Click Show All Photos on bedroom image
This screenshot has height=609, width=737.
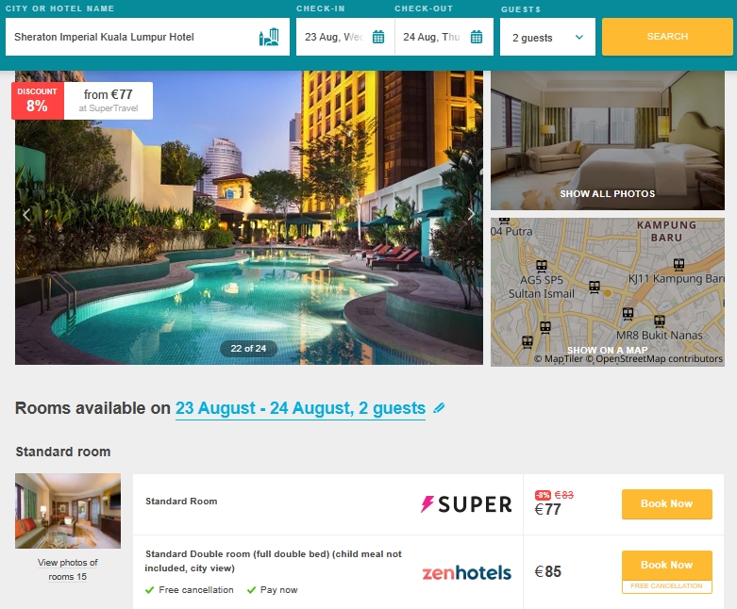[x=608, y=193]
